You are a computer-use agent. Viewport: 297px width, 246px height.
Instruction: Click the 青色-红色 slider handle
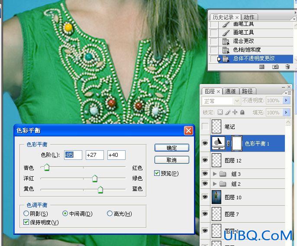(x=47, y=167)
